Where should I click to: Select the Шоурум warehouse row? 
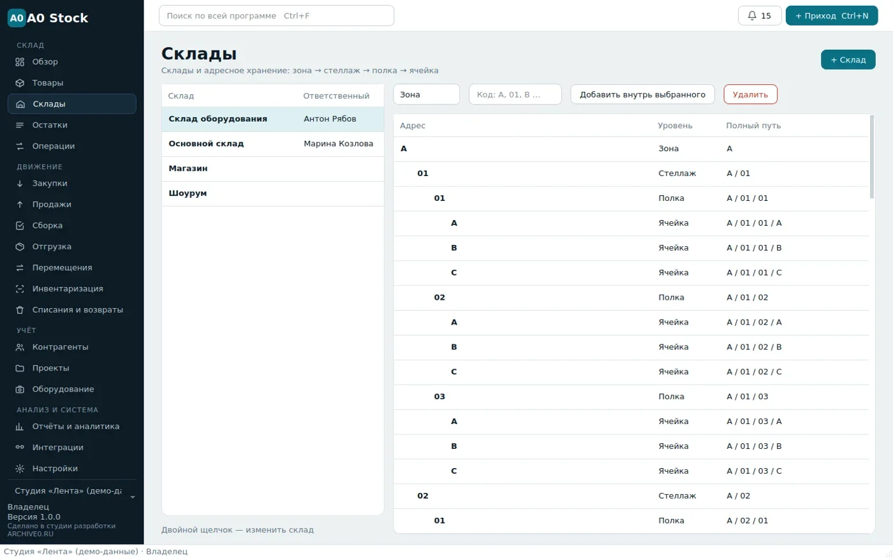273,194
